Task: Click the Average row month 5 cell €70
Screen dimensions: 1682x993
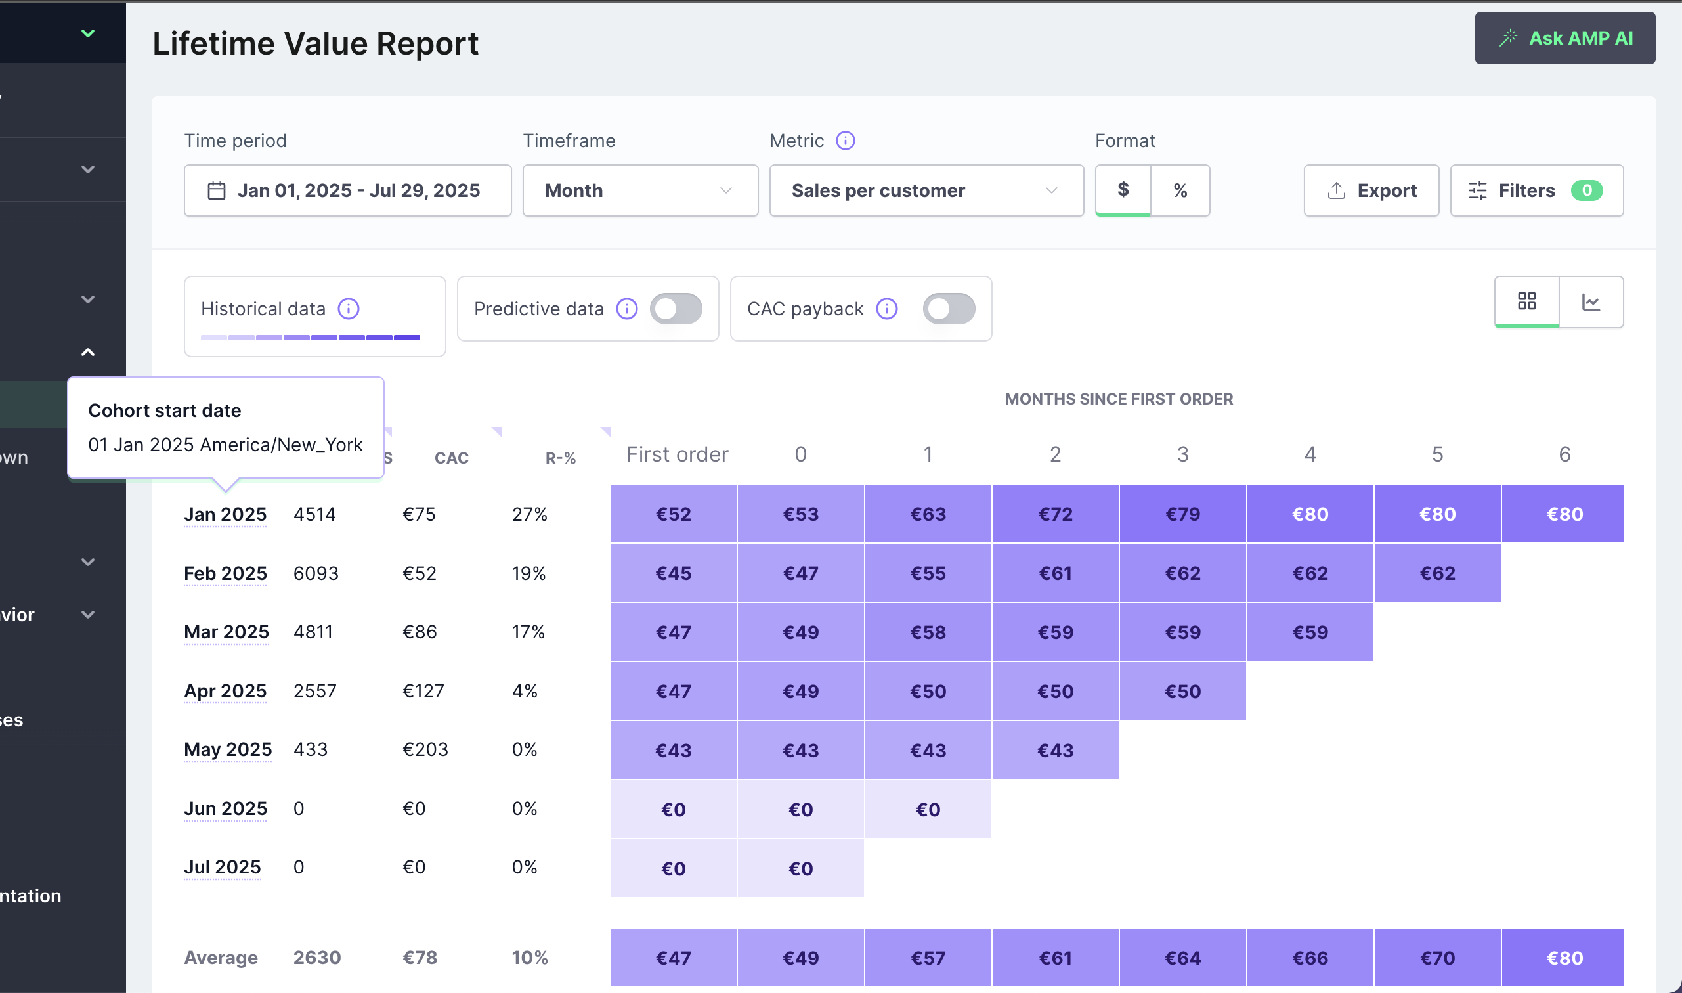Action: (x=1437, y=958)
